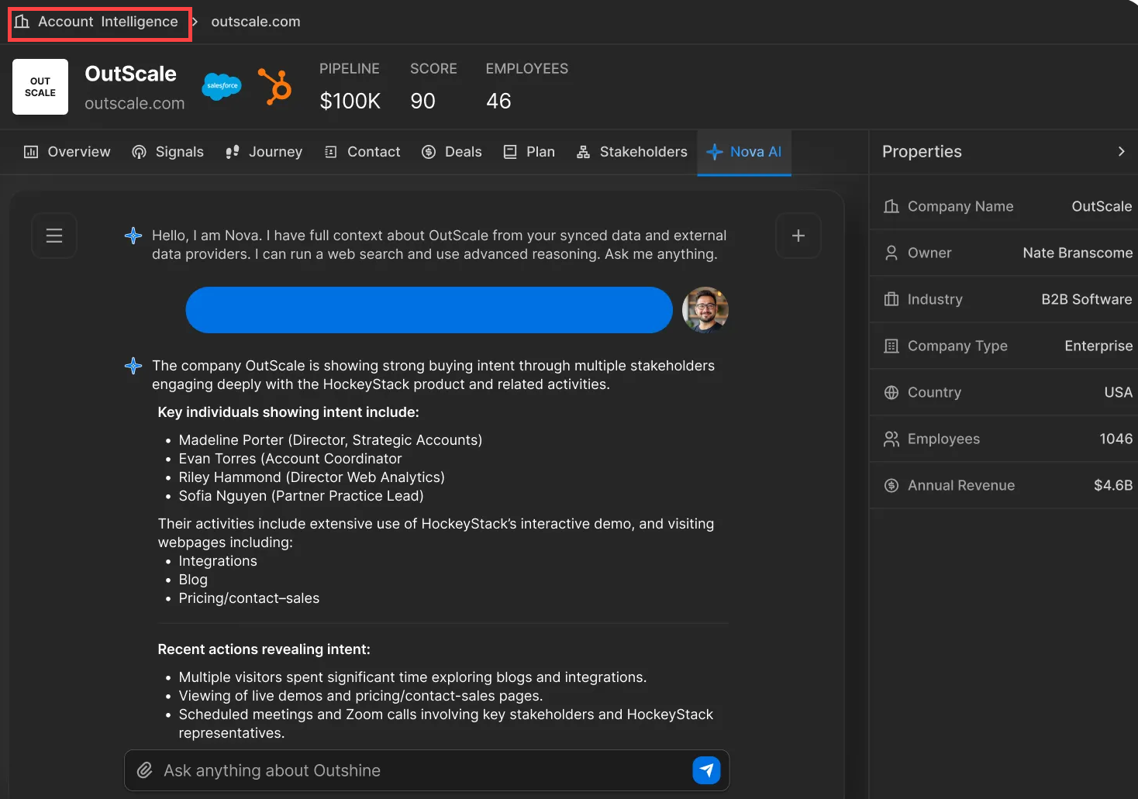Viewport: 1138px width, 799px height.
Task: Open the chat history hamburger menu
Action: 54,236
